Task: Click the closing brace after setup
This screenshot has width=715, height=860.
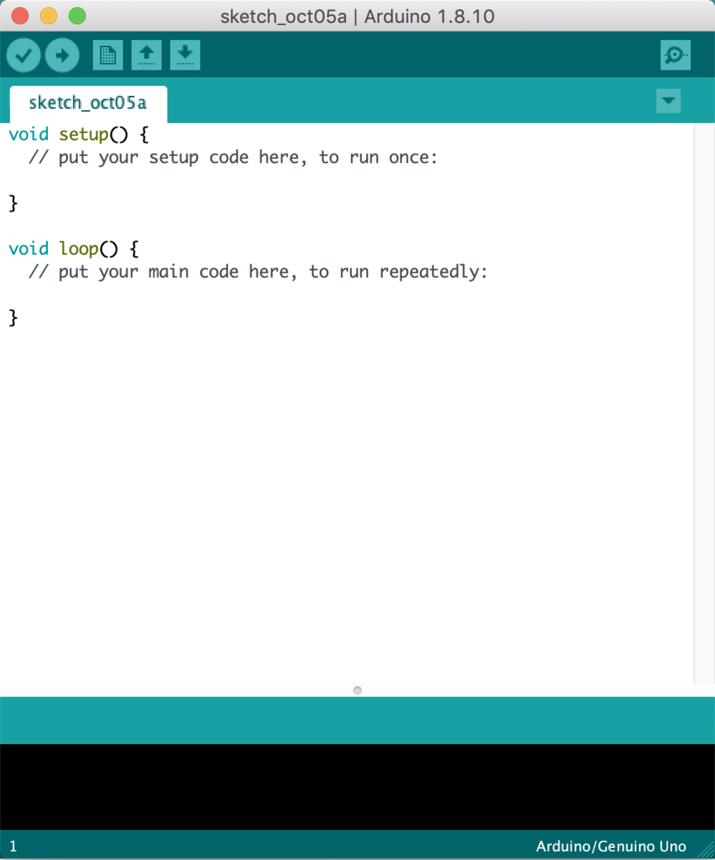Action: coord(13,204)
